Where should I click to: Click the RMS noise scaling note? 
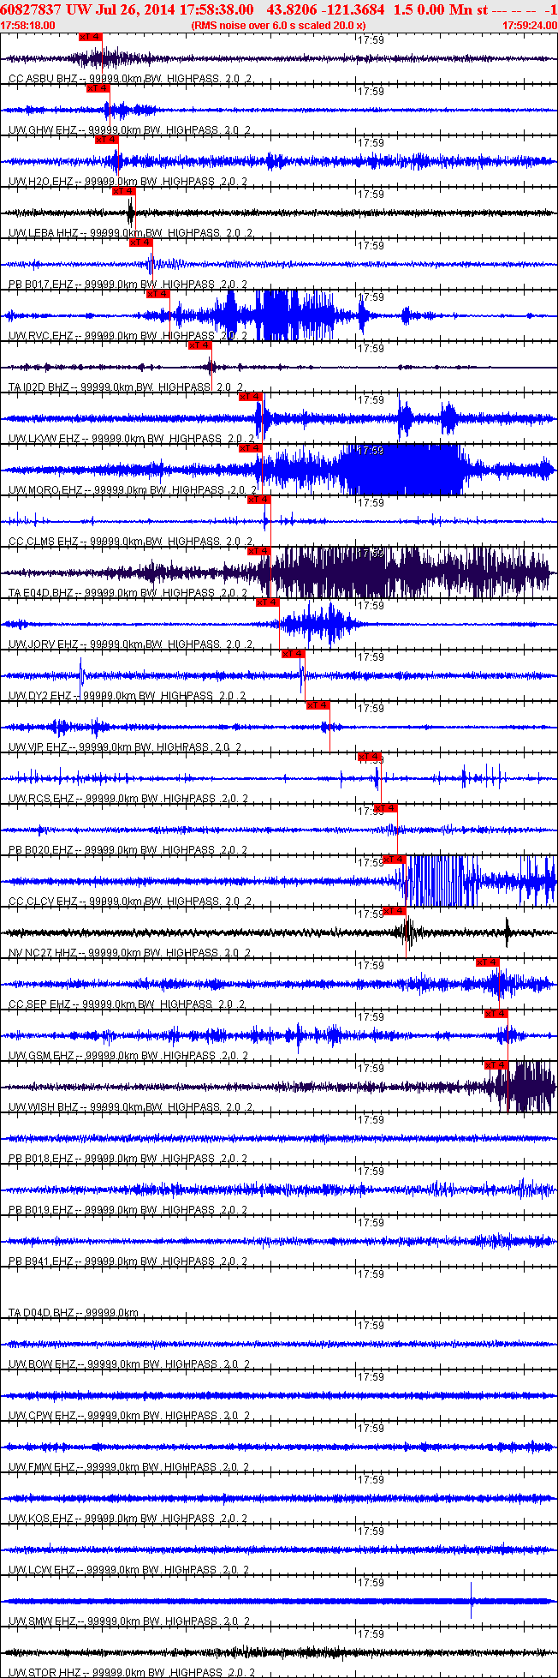click(x=279, y=26)
